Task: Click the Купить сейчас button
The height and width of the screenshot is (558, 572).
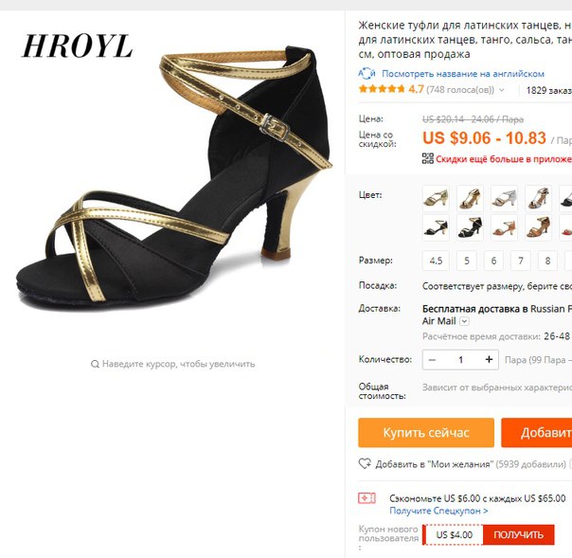Action: click(426, 432)
